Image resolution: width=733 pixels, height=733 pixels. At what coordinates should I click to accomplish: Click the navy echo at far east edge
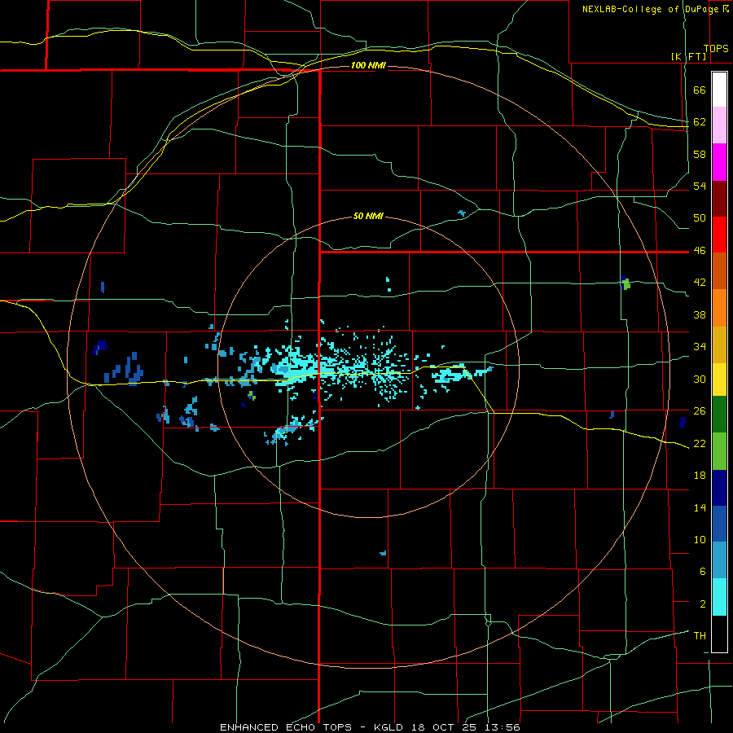[x=683, y=423]
